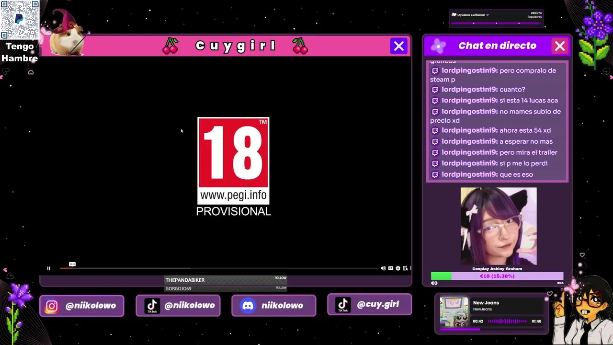Click the Twitch icon beside "si p me lo perdi"

point(435,163)
